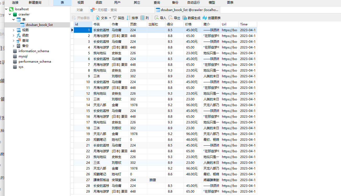Click 导入 import button
The width and height of the screenshot is (341, 196).
[x=161, y=18]
